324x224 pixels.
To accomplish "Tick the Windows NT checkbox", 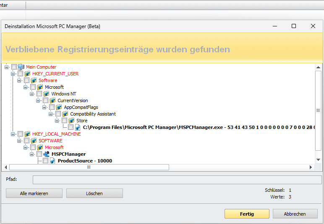I will pos(39,94).
